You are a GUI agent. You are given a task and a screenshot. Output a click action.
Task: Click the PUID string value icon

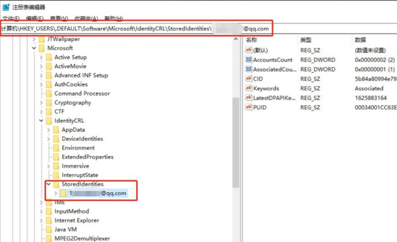pos(249,107)
